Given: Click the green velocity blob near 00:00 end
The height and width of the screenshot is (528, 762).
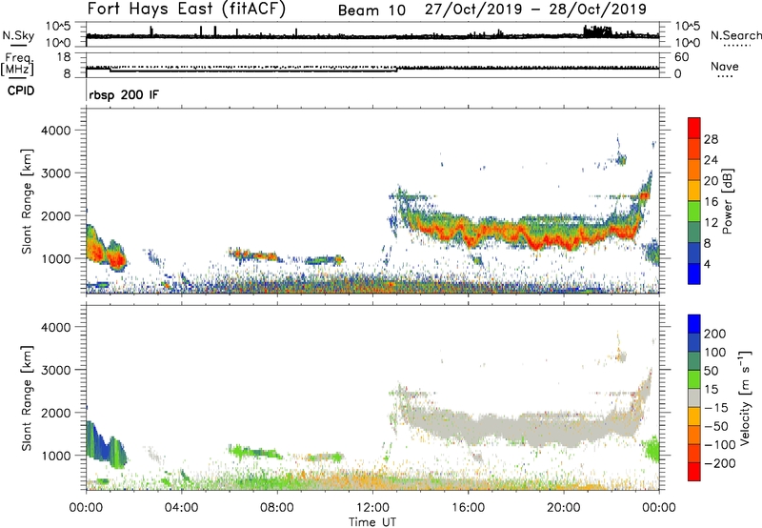Looking at the screenshot, I should point(652,449).
